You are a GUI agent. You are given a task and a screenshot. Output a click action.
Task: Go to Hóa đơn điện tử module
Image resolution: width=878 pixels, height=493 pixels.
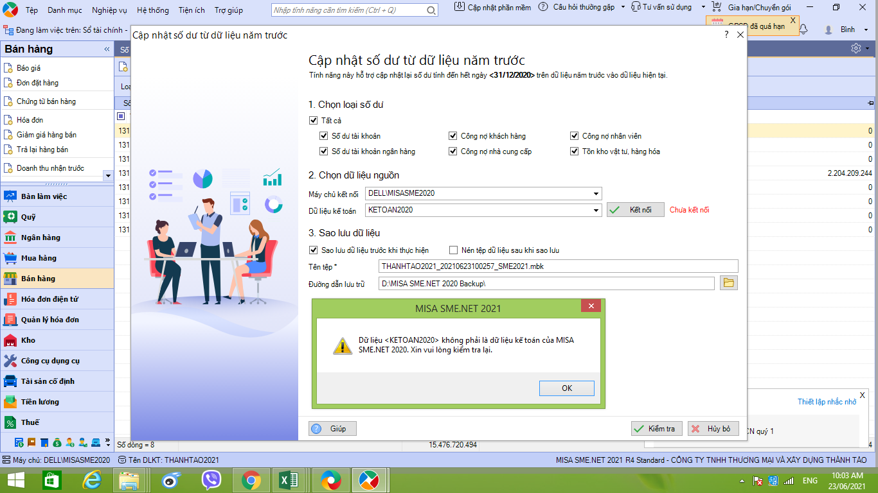pos(57,299)
